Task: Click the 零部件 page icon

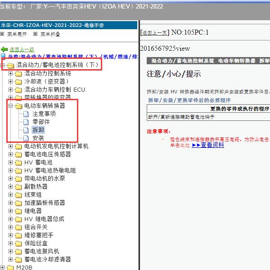Action: 26,122
